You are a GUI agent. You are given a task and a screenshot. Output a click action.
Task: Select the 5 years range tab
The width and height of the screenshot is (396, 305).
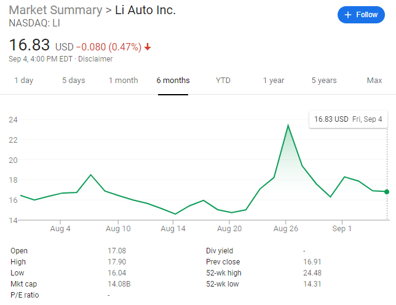coord(324,81)
